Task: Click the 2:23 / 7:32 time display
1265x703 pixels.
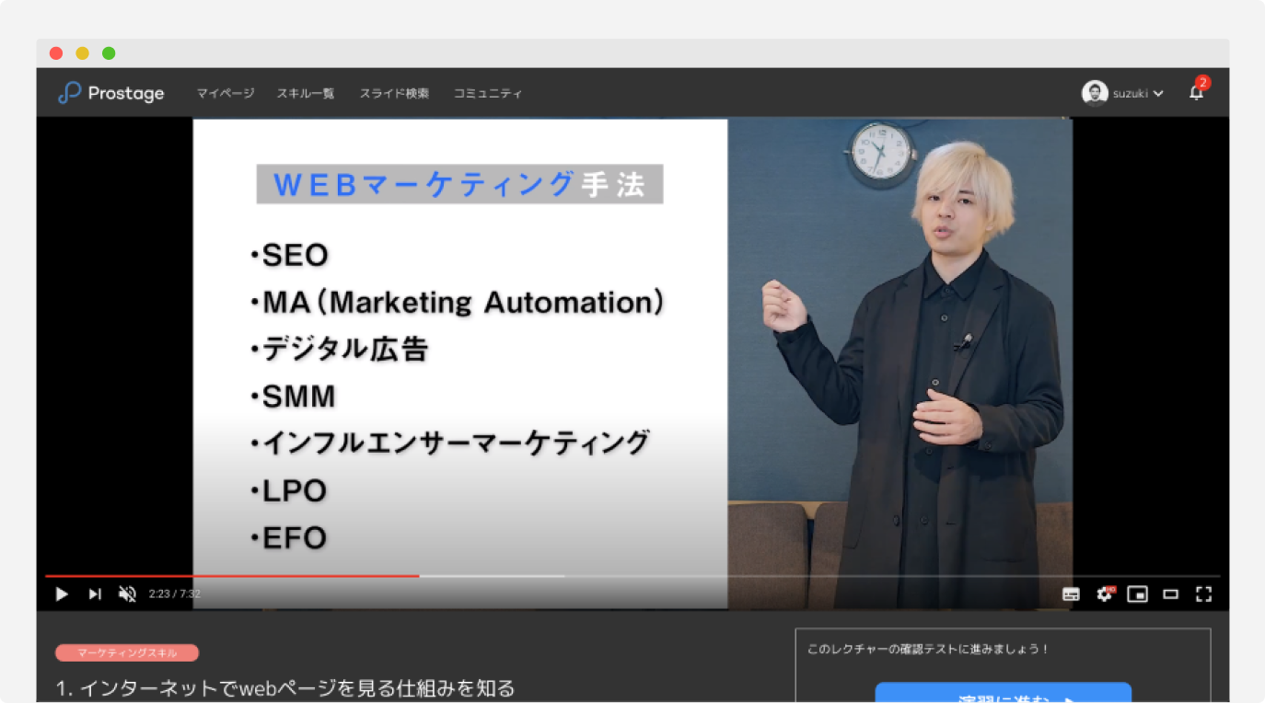Action: 175,594
